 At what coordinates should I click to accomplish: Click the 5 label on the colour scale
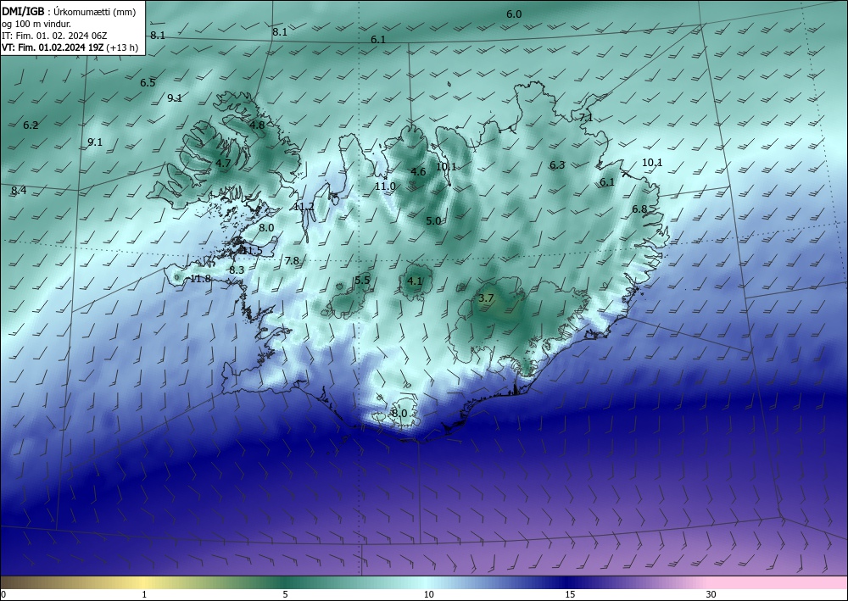[285, 594]
